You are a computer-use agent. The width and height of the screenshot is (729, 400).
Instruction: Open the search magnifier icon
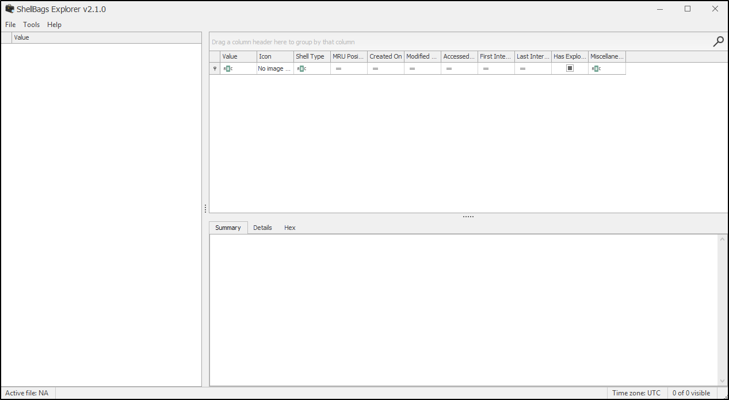pos(718,41)
